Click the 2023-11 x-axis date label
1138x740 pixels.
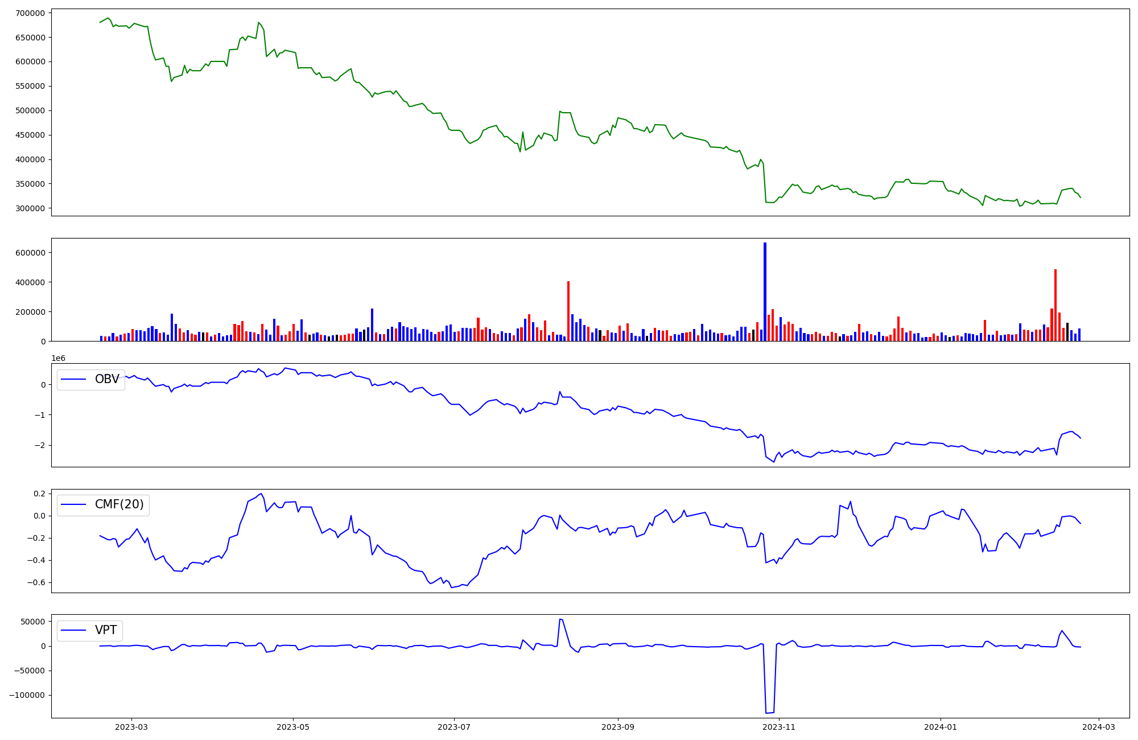(x=778, y=727)
